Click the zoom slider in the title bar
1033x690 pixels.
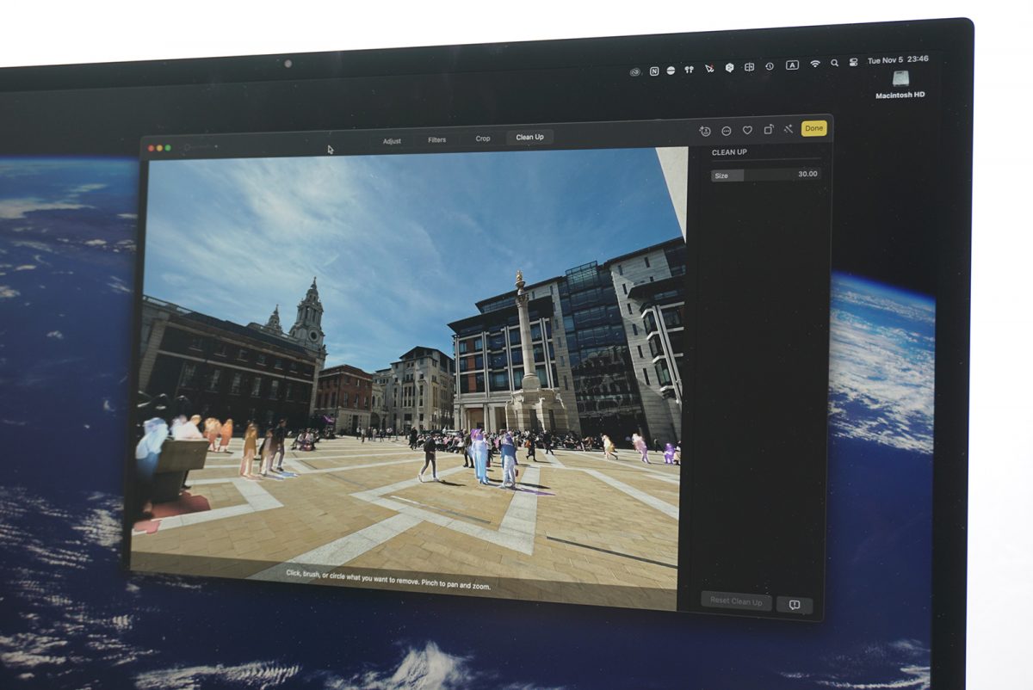point(200,147)
